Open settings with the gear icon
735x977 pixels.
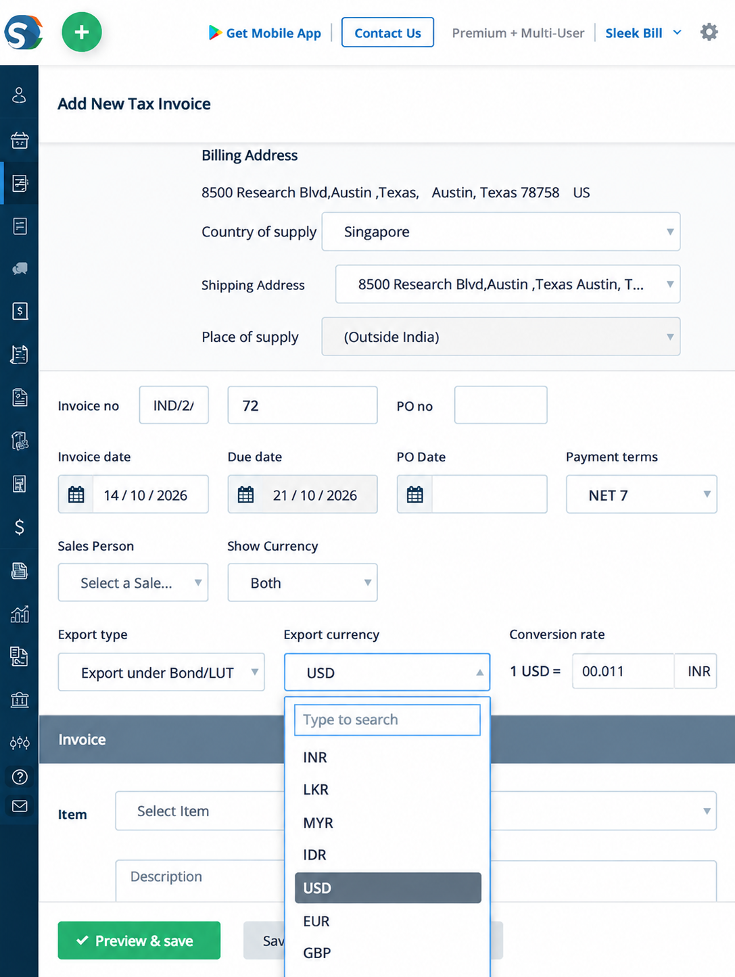[709, 32]
